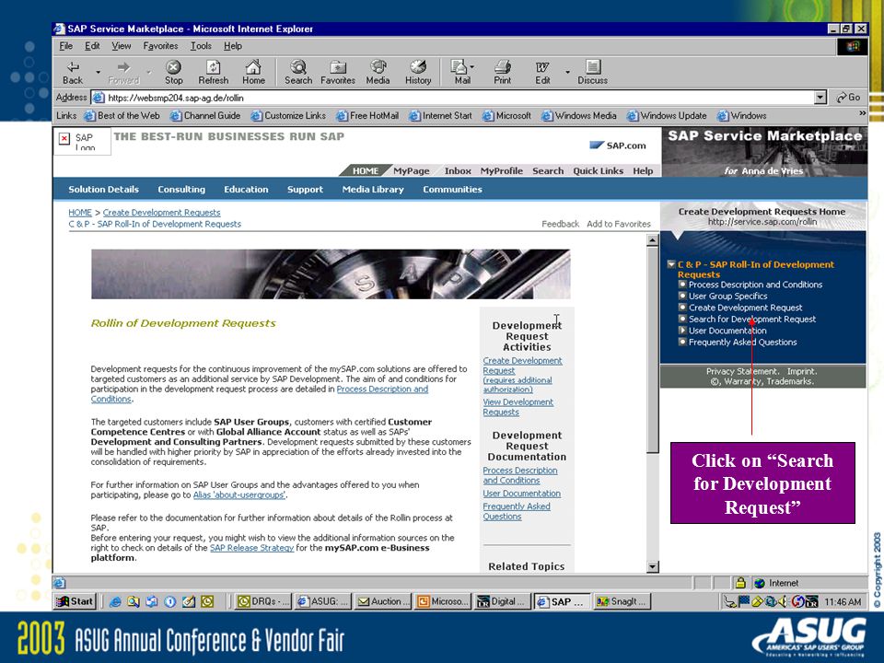Open the Search toolbar icon
This screenshot has width=884, height=663.
click(x=298, y=73)
